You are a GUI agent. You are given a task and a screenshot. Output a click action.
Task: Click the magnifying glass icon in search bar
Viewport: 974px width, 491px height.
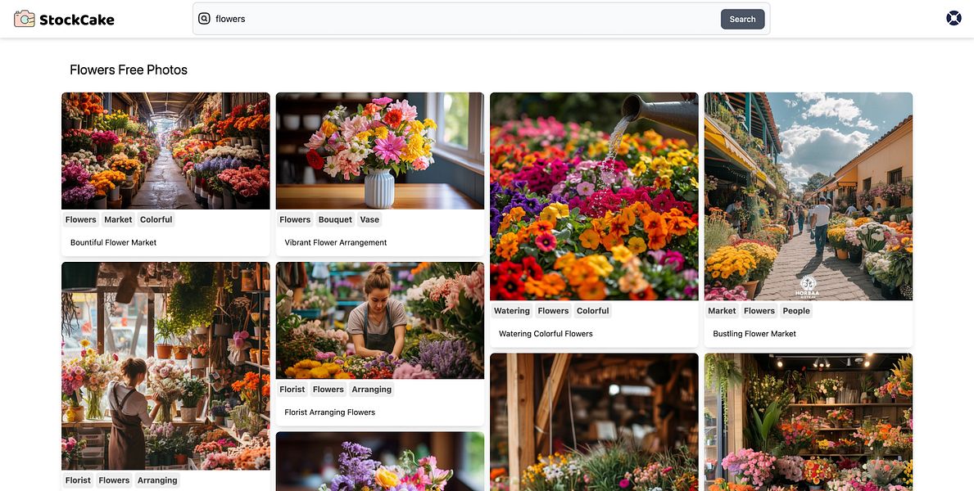click(204, 17)
